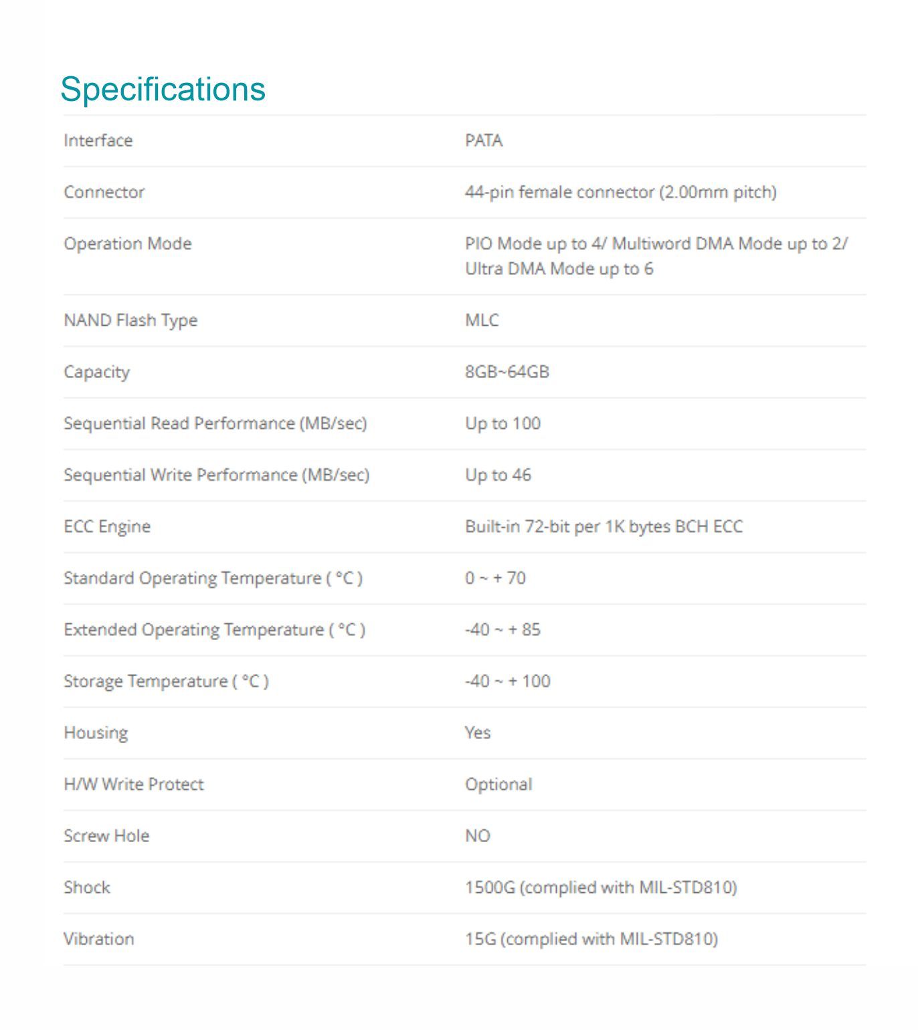The width and height of the screenshot is (918, 1030).
Task: Select the MLC value
Action: [x=482, y=320]
